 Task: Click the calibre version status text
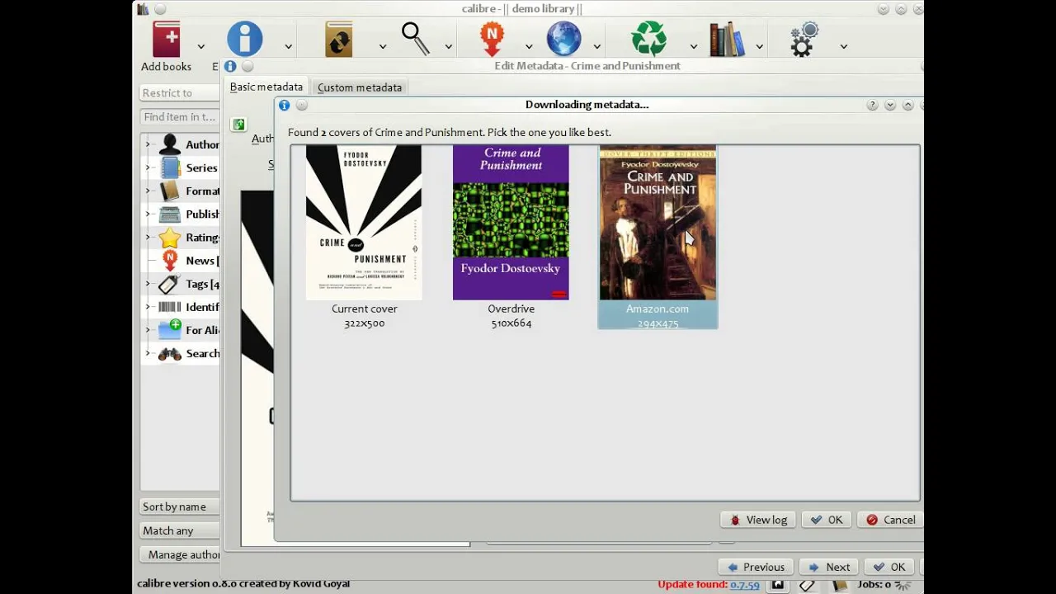point(243,583)
